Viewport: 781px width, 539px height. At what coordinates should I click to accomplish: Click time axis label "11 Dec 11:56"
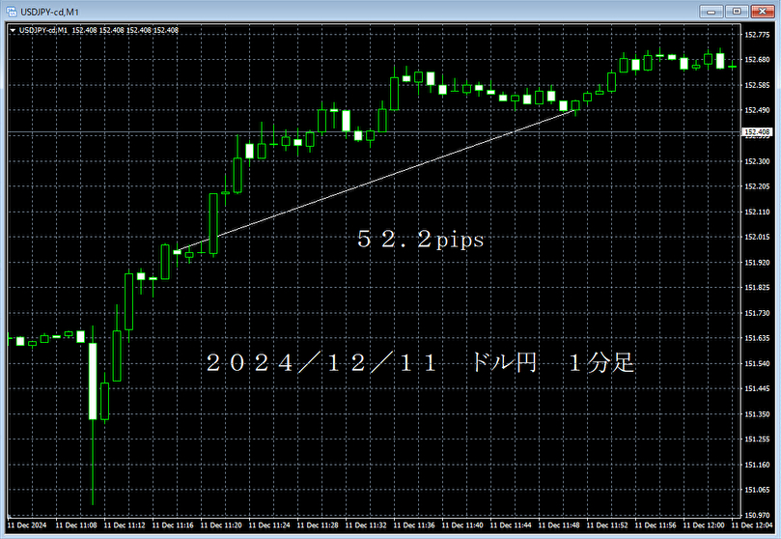[x=655, y=525]
